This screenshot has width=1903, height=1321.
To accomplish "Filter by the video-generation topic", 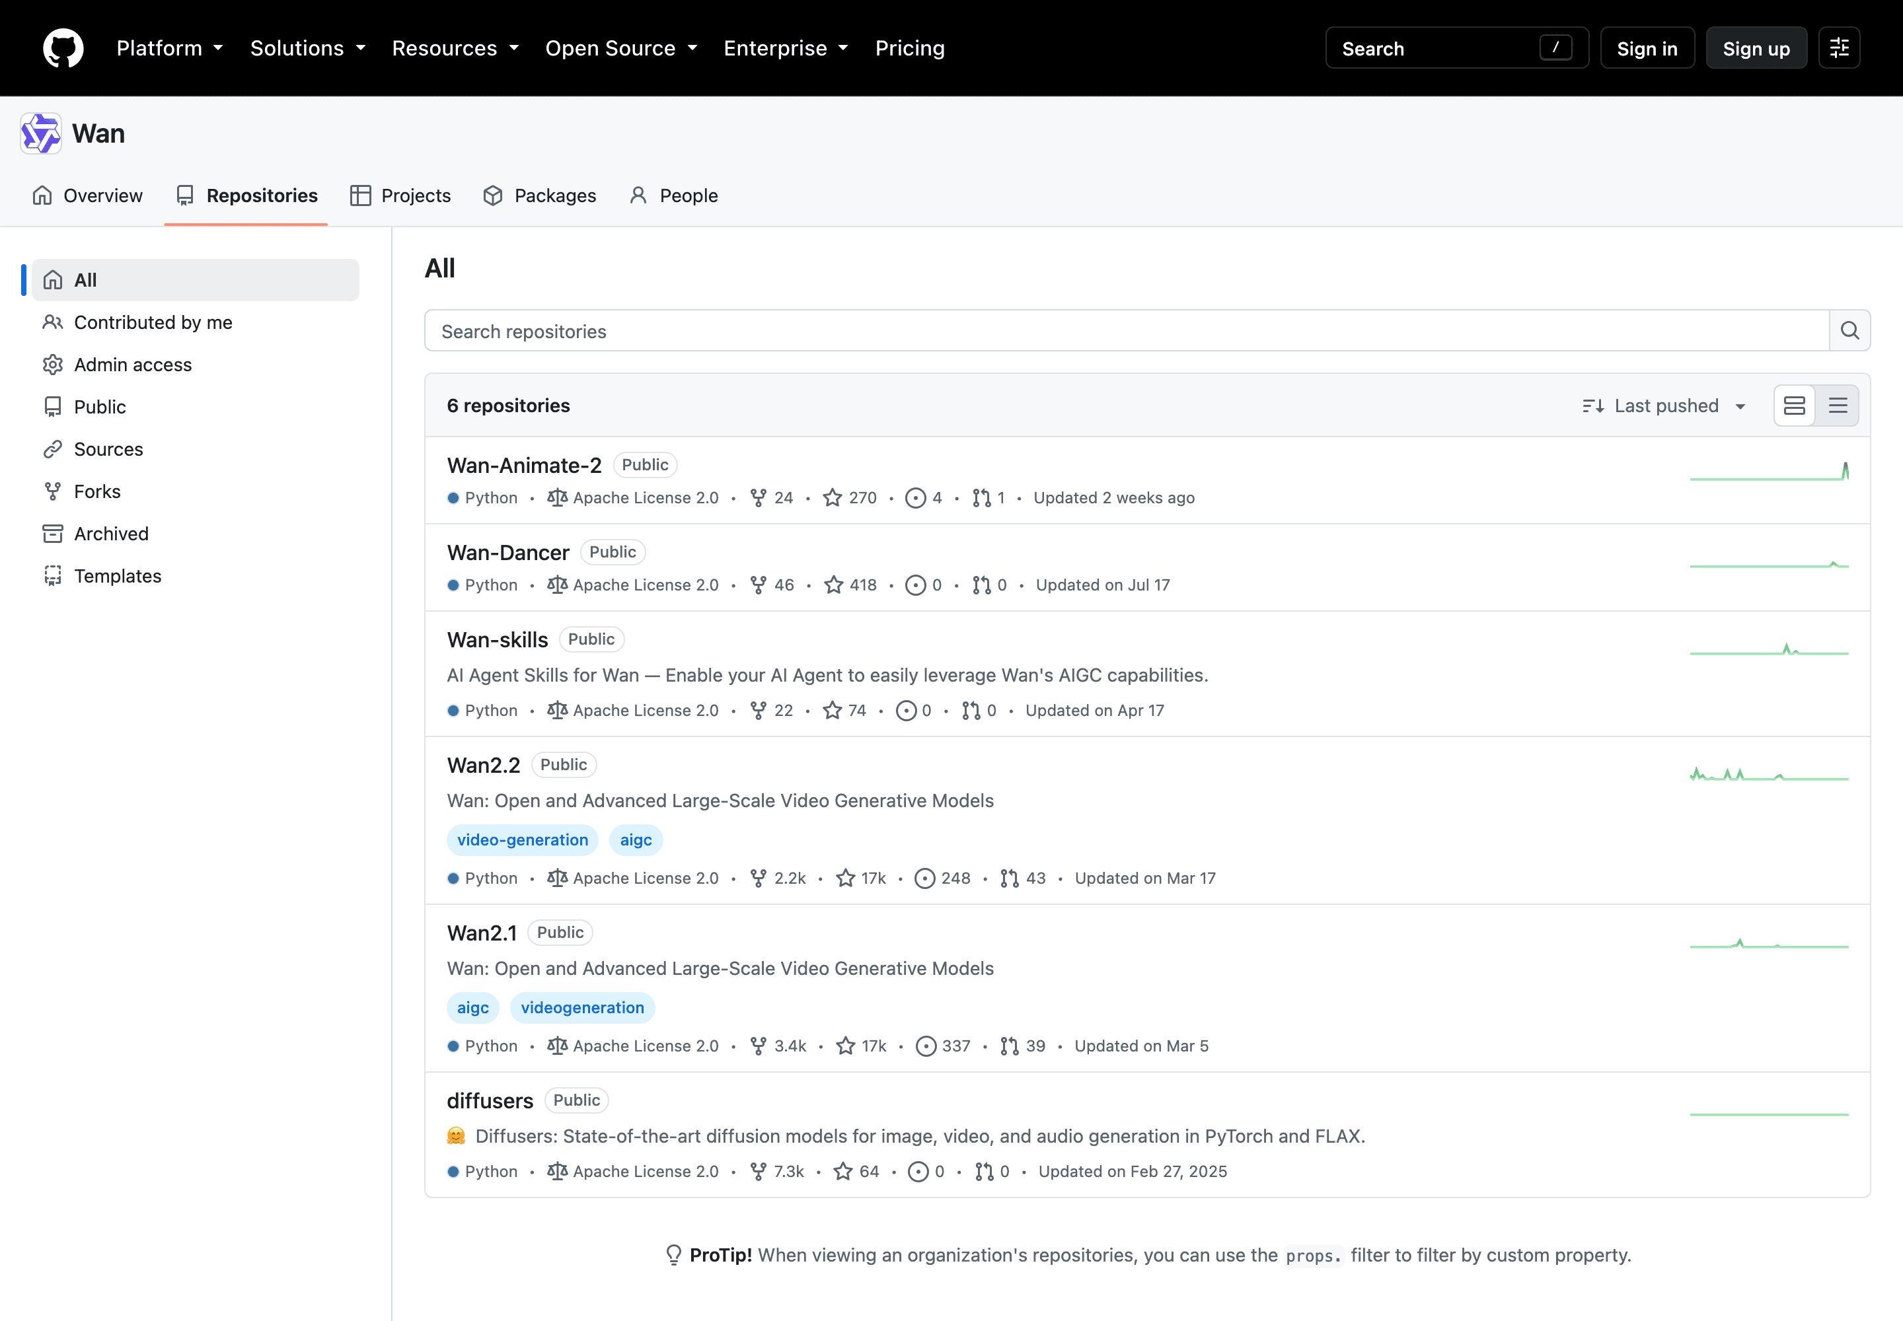I will click(523, 840).
